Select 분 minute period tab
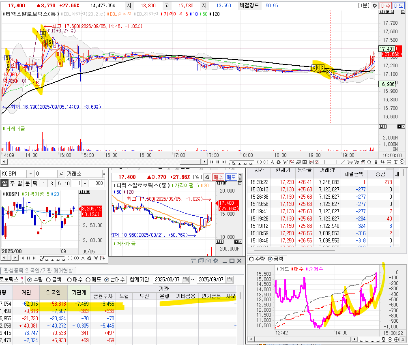Screen dimensions: 408x345 [x=27, y=183]
